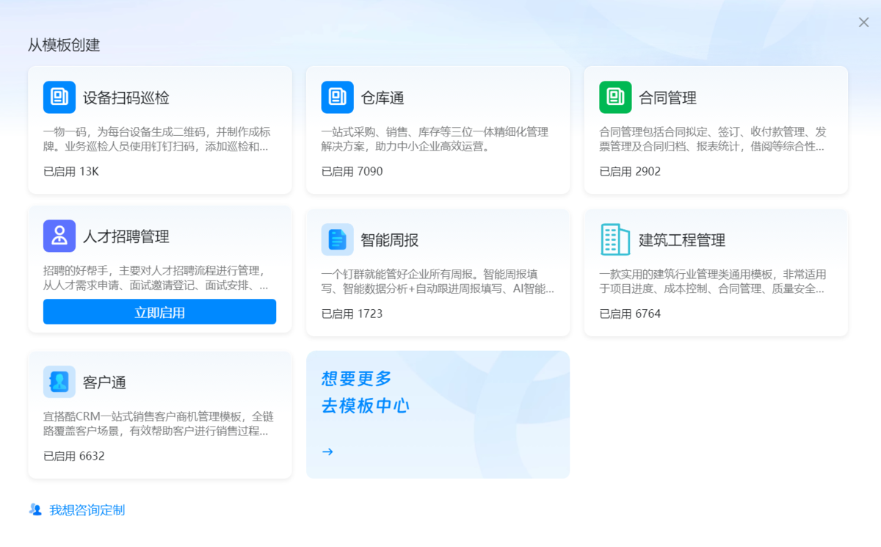Open the 建筑工程管理 template description
This screenshot has height=547, width=881.
713,281
